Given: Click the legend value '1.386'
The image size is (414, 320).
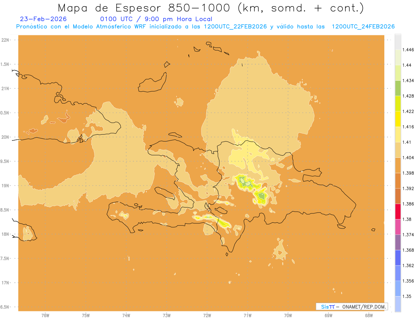Looking at the screenshot, I should point(408,204).
